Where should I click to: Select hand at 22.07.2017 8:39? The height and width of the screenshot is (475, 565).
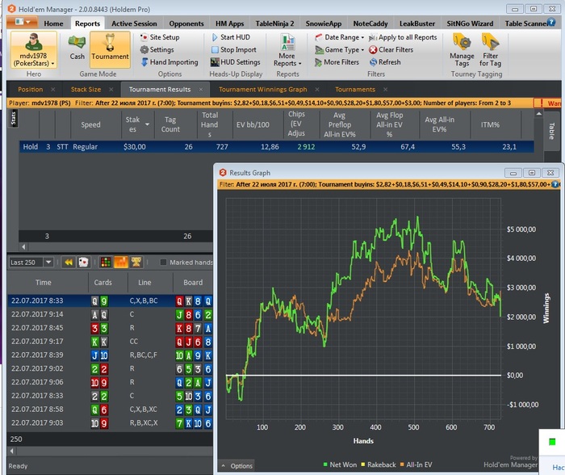tap(110, 355)
